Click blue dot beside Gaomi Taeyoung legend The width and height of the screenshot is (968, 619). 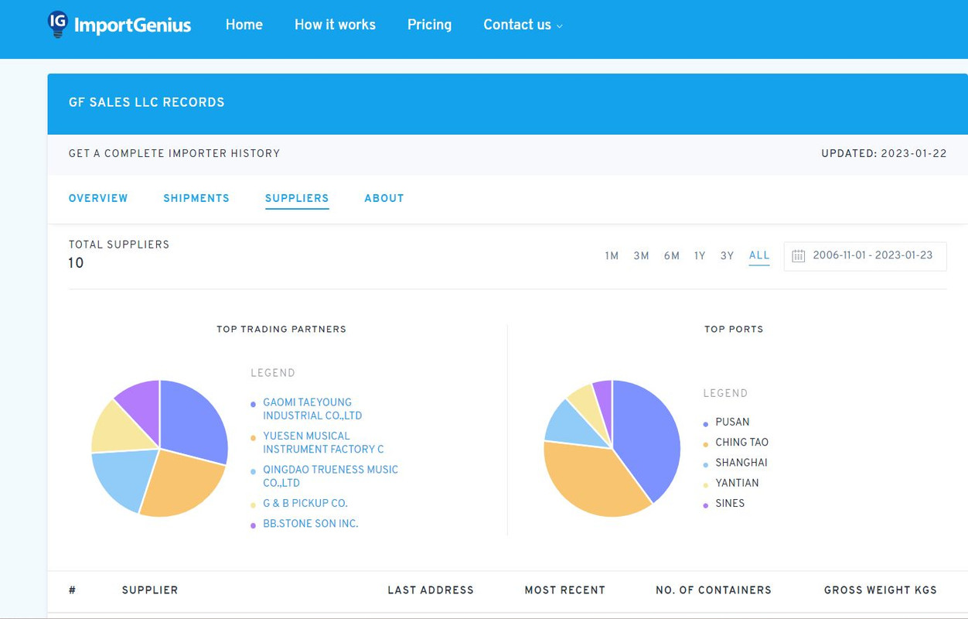253,405
